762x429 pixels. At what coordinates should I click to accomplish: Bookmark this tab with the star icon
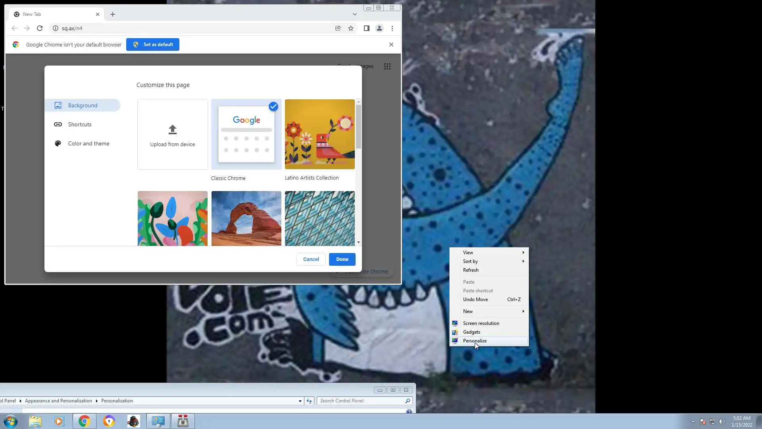click(x=351, y=28)
